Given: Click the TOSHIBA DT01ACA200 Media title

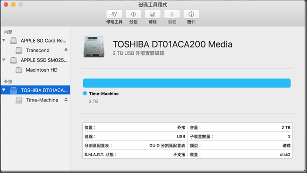Looking at the screenshot, I should pyautogui.click(x=172, y=44).
